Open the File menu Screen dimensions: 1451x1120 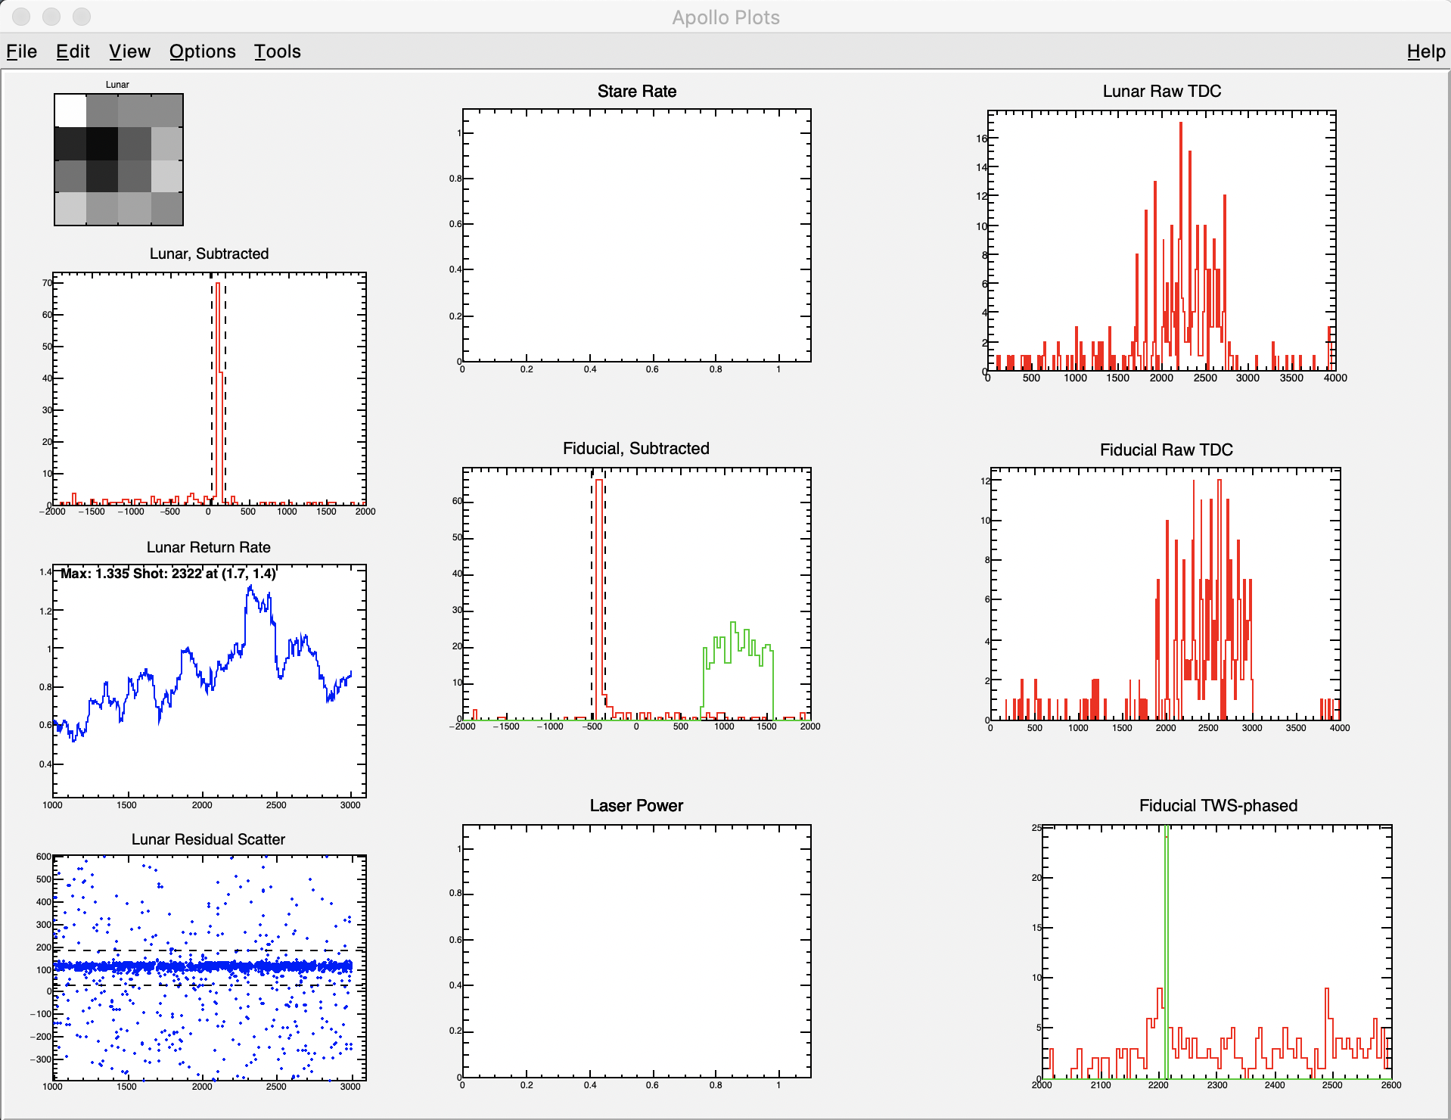tap(21, 51)
